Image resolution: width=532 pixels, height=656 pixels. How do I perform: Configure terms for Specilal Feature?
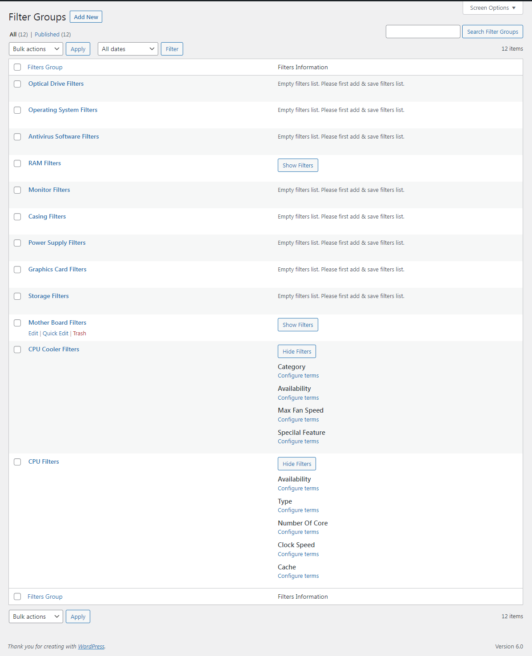298,441
